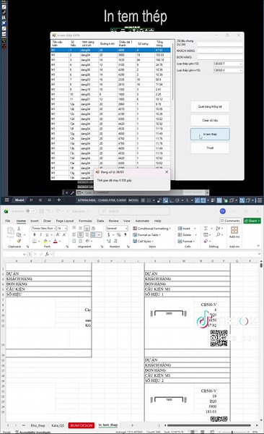
Task: Click Find and Select magnifier icon
Action: 218,234
